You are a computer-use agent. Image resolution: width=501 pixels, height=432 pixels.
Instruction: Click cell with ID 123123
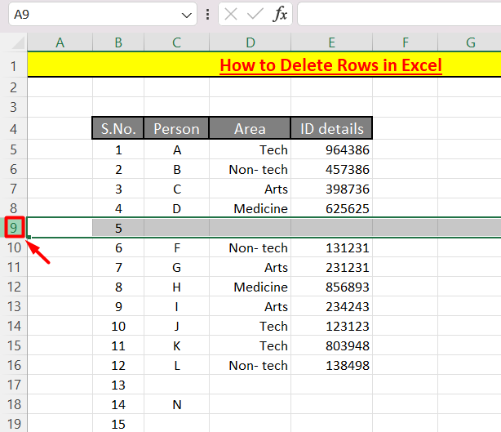point(331,326)
